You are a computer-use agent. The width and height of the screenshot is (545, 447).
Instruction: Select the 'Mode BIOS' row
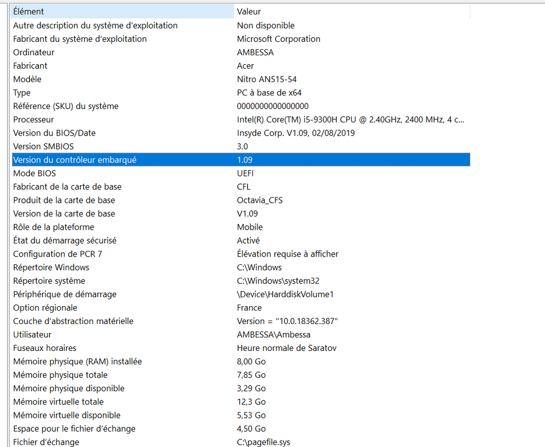(241, 173)
